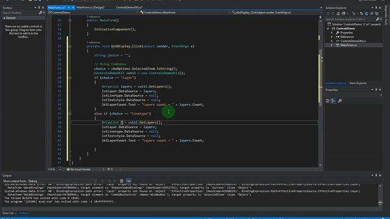Collapse General group in Toolbox
The width and height of the screenshot is (390, 219).
[x=4, y=18]
